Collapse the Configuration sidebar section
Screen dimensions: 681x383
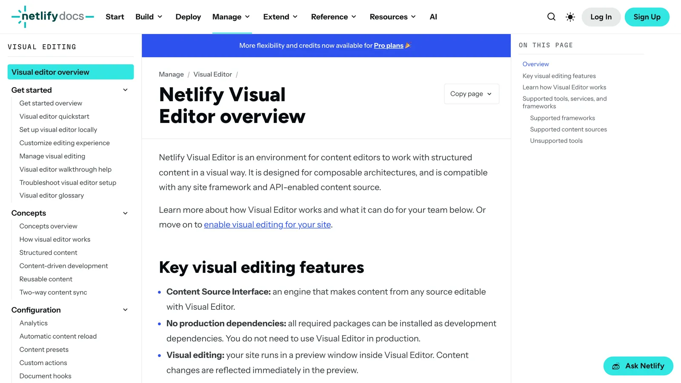(x=125, y=310)
